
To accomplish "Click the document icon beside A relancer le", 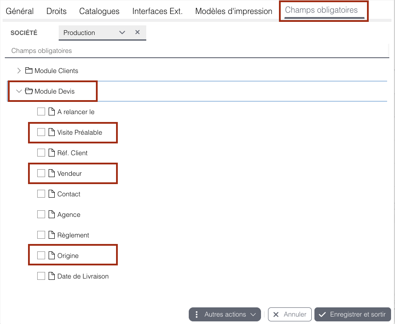I will pos(52,111).
